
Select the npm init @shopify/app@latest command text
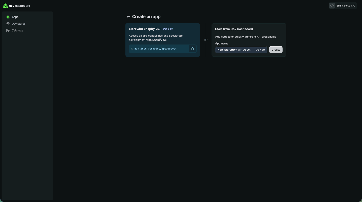tap(155, 49)
